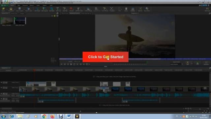This screenshot has height=119, width=211.
Task: Select the Audio Files bin tab
Action: pyautogui.click(x=14, y=13)
